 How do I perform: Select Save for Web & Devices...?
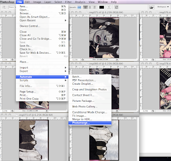[42, 53]
